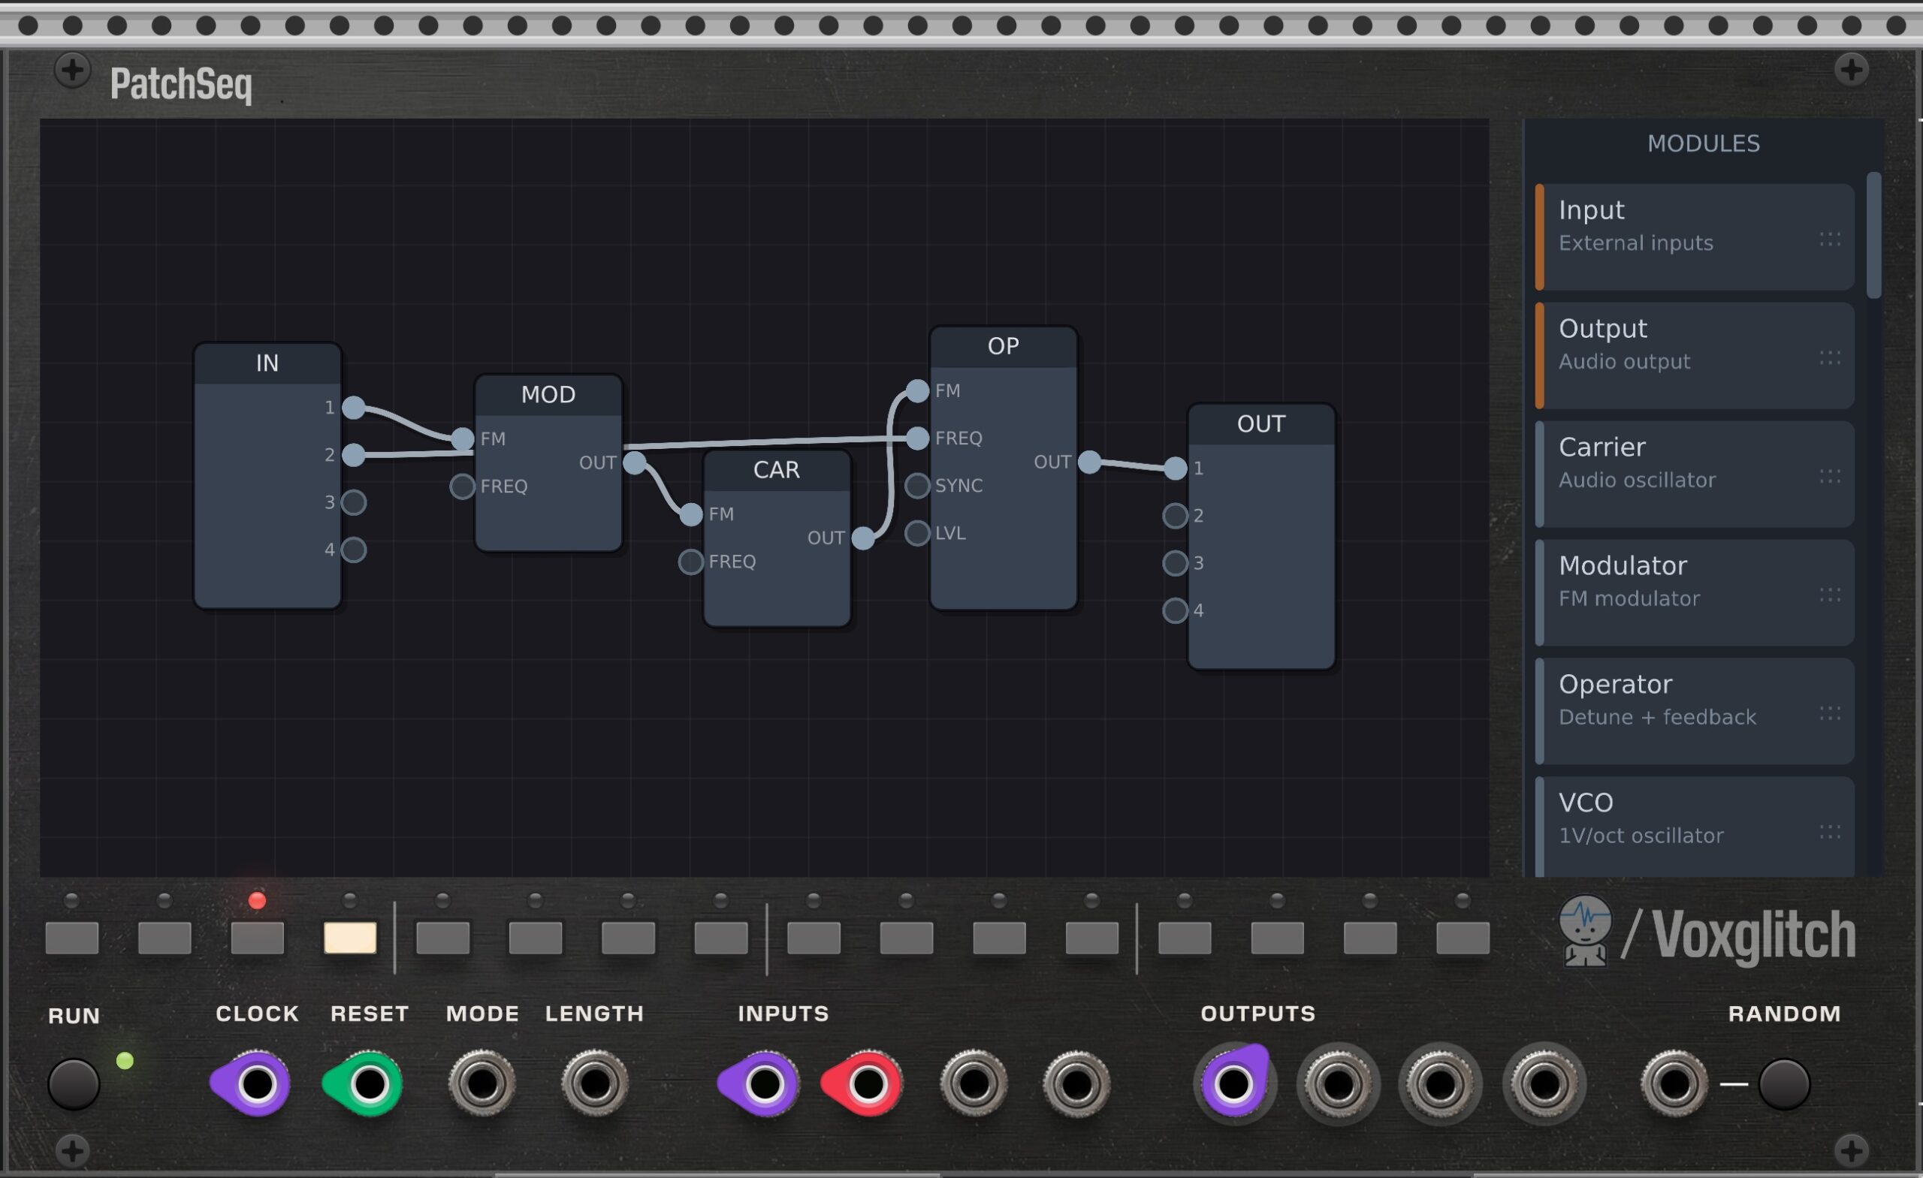Image resolution: width=1923 pixels, height=1178 pixels.
Task: Toggle the highlighted fourth step button
Action: (x=349, y=938)
